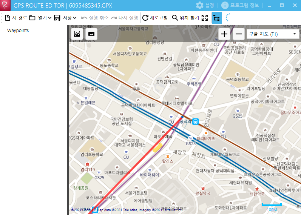Viewport: 301px width, 215px height.
Task: Click 국민건강보험공단 도서실 label
Action: (x=122, y=121)
